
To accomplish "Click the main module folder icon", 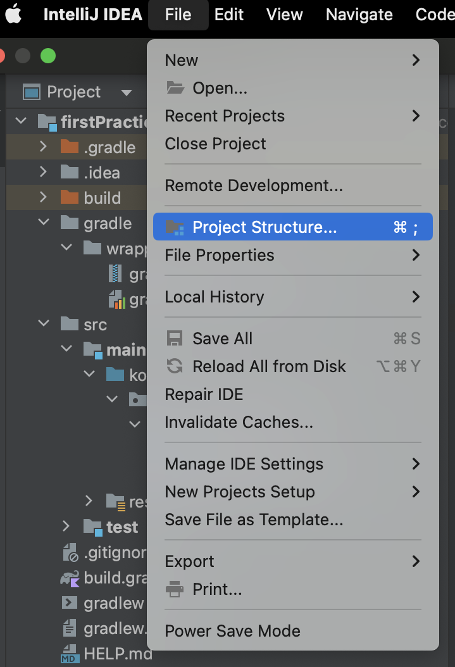I will 92,350.
